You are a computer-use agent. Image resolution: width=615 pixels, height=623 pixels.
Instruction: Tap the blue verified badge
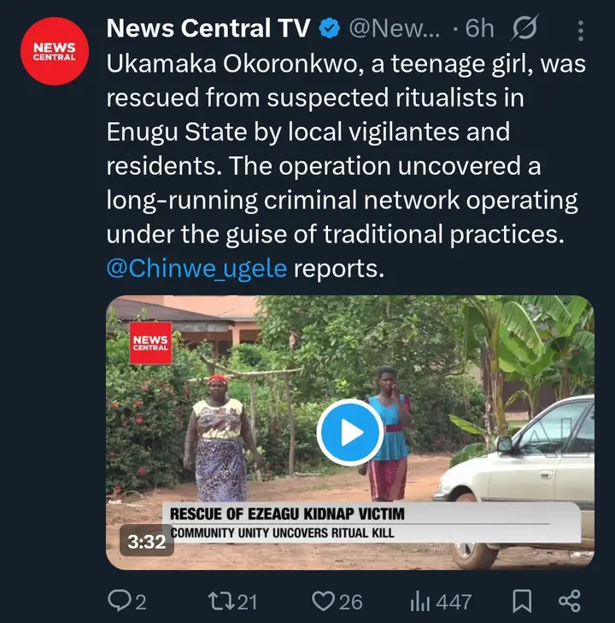[x=329, y=29]
